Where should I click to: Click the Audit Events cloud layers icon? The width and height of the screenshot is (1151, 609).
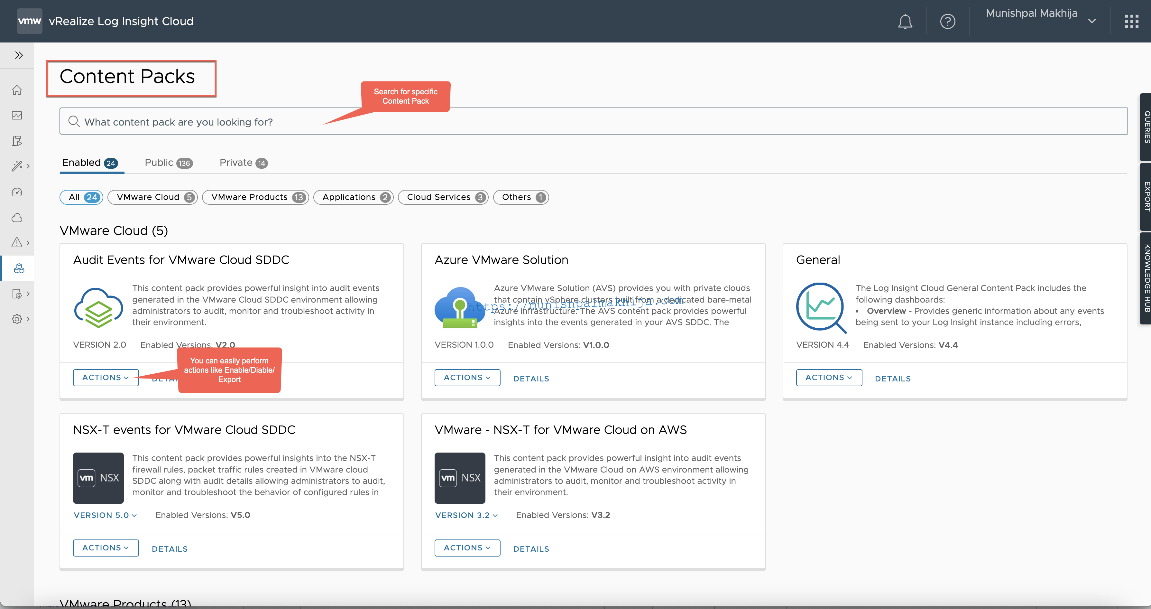pyautogui.click(x=98, y=308)
